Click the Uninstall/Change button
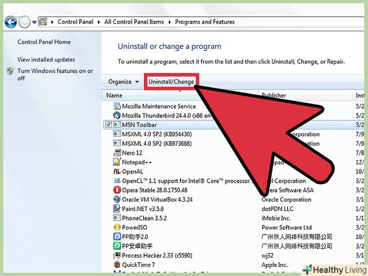This screenshot has height=276, width=368. 171,82
